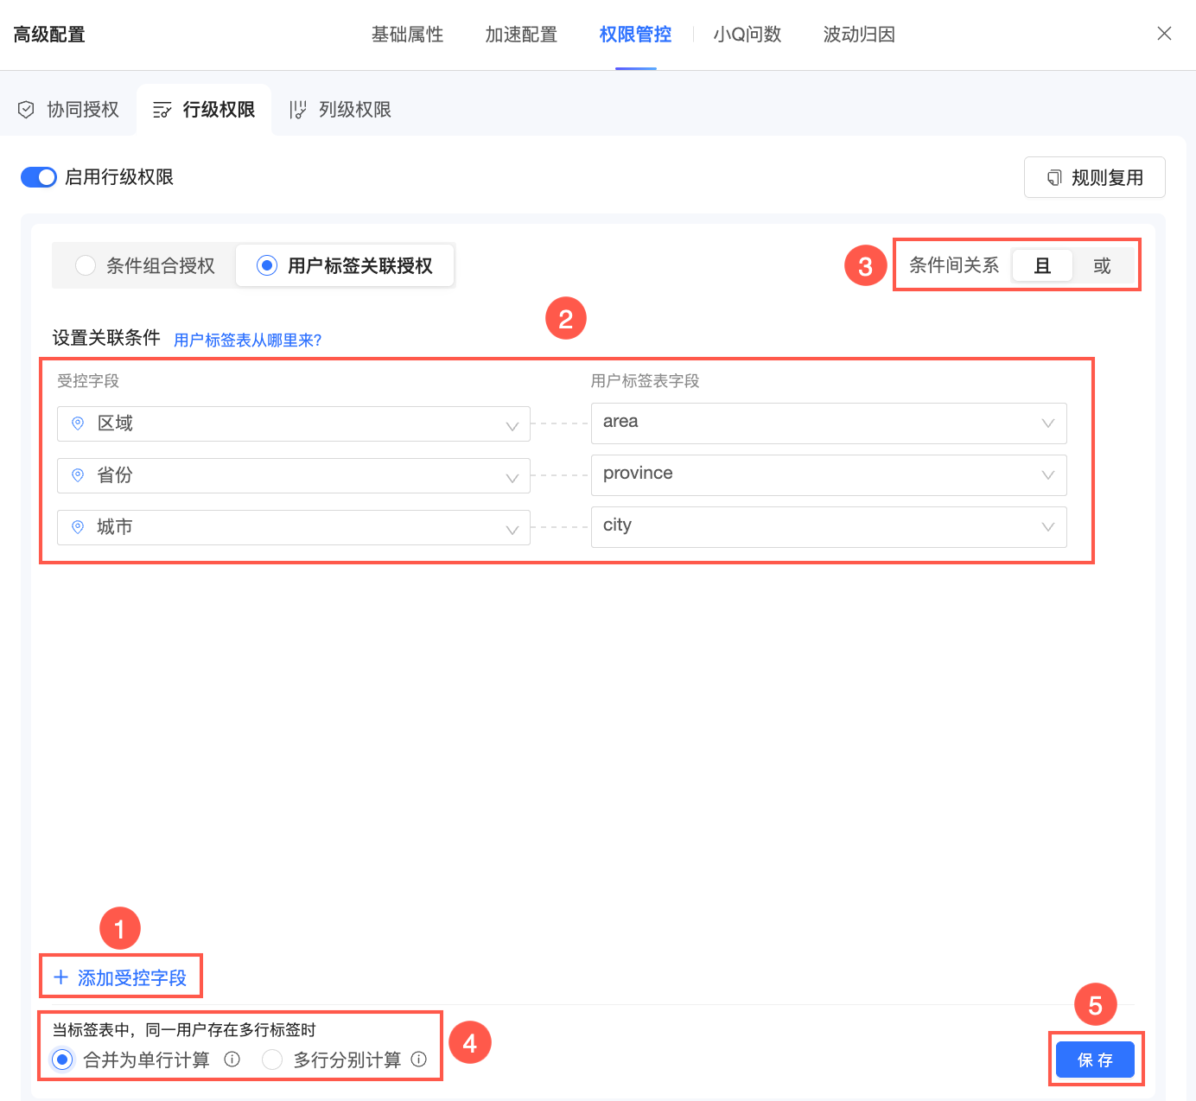Switch to the 小Q问数 tab
The height and width of the screenshot is (1101, 1196).
tap(747, 35)
